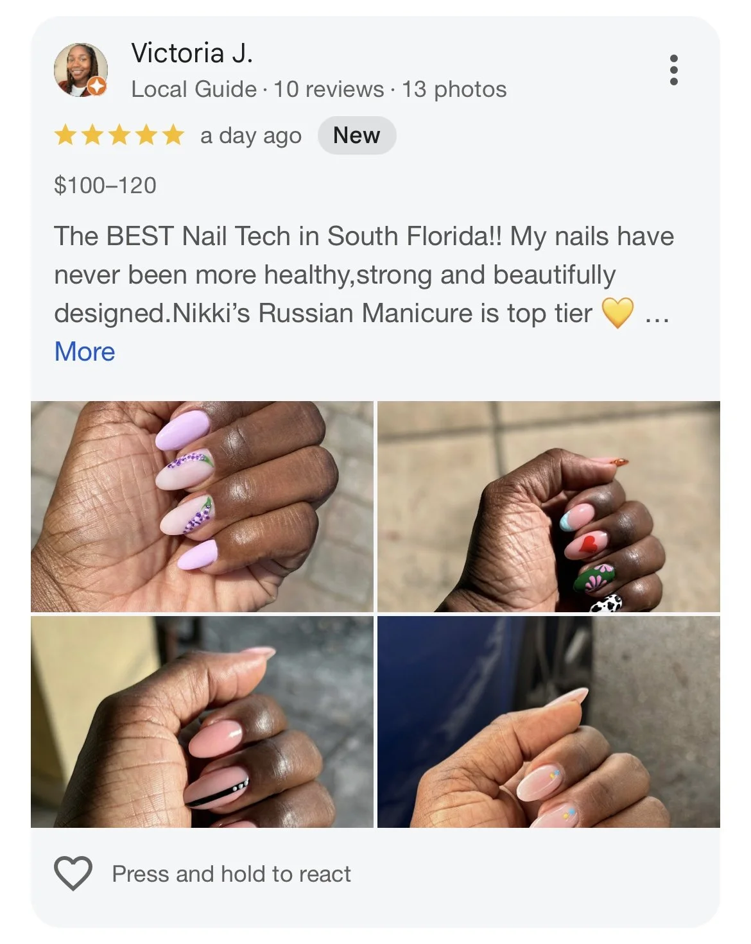Open reviewer name Victoria J.

[192, 53]
